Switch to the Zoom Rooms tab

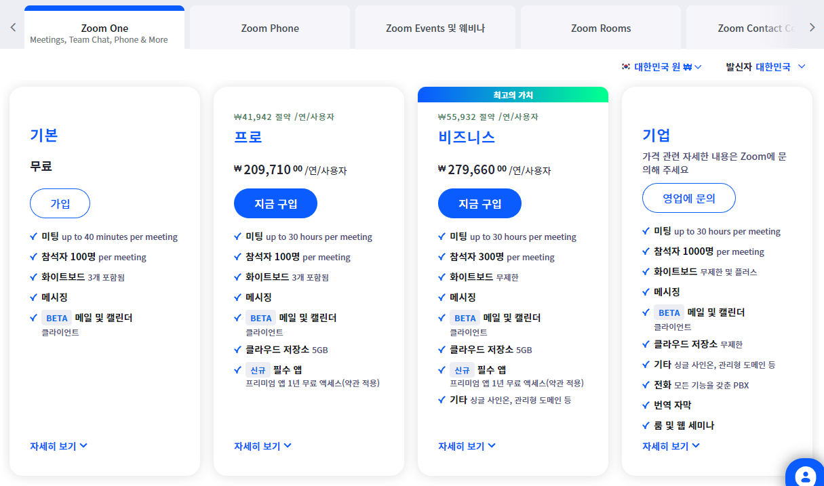[601, 28]
